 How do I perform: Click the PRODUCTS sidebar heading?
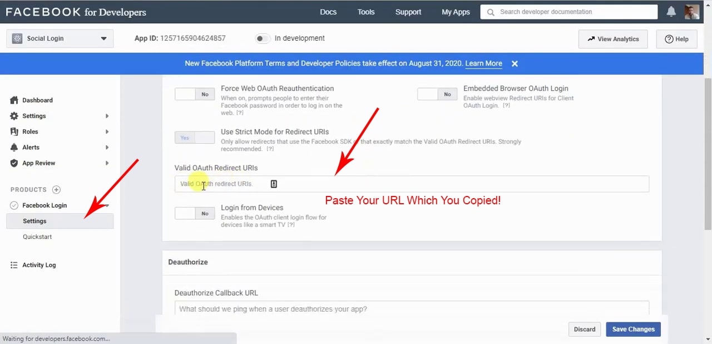[28, 190]
